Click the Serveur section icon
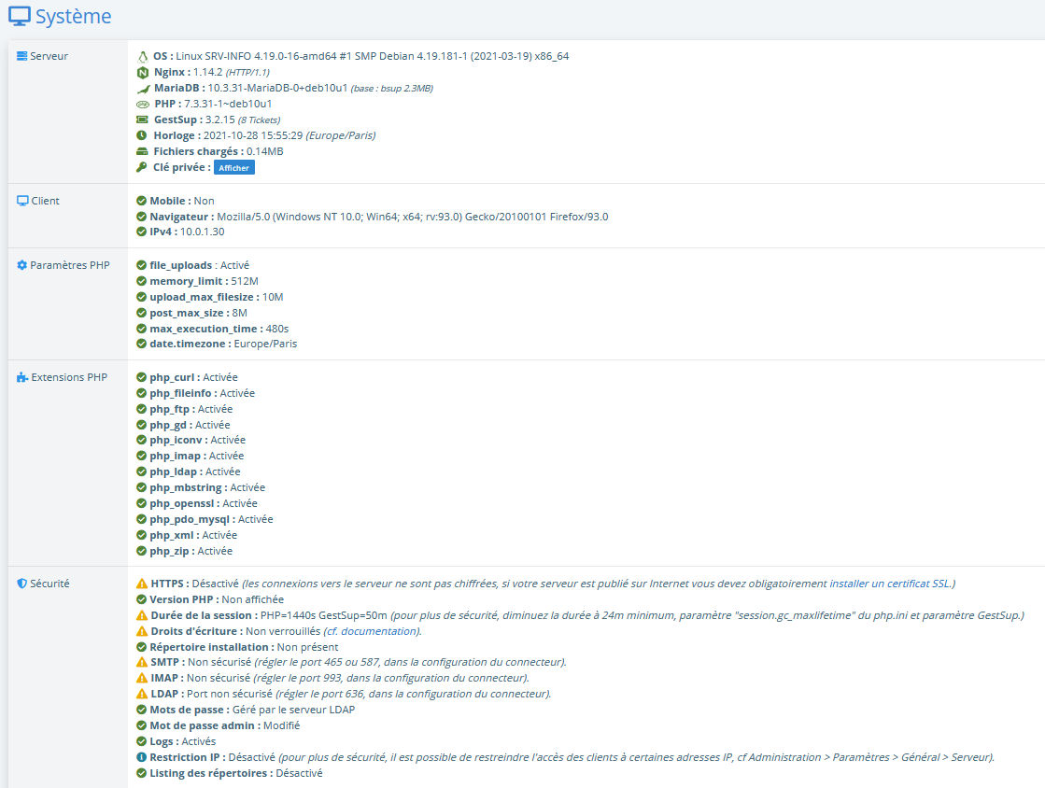Viewport: 1045px width, 788px height. pos(22,56)
